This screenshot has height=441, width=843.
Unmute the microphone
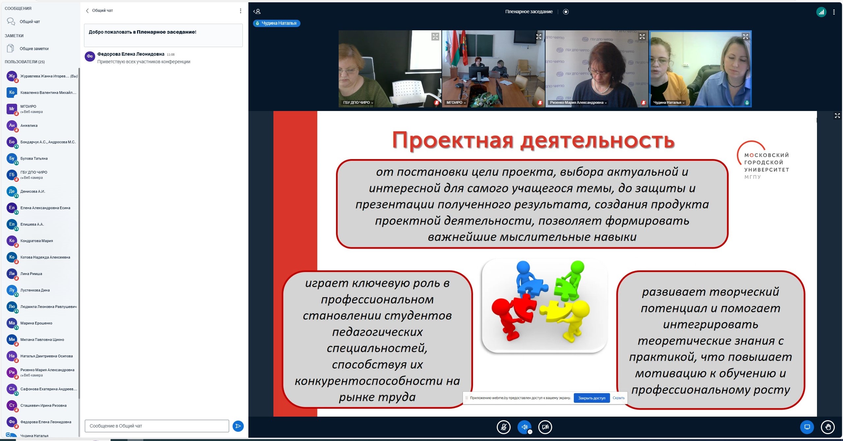coord(503,427)
